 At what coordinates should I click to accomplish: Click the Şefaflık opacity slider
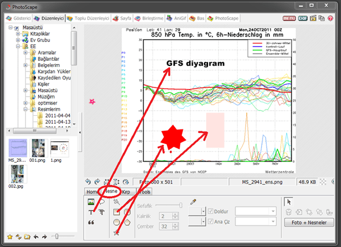168,206
